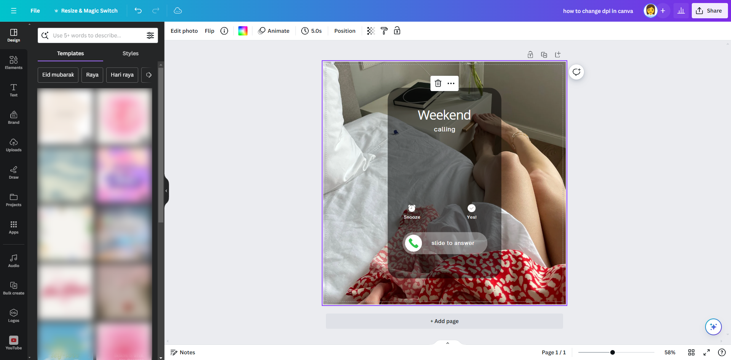Open grid view of pages
This screenshot has width=731, height=360.
[x=691, y=352]
